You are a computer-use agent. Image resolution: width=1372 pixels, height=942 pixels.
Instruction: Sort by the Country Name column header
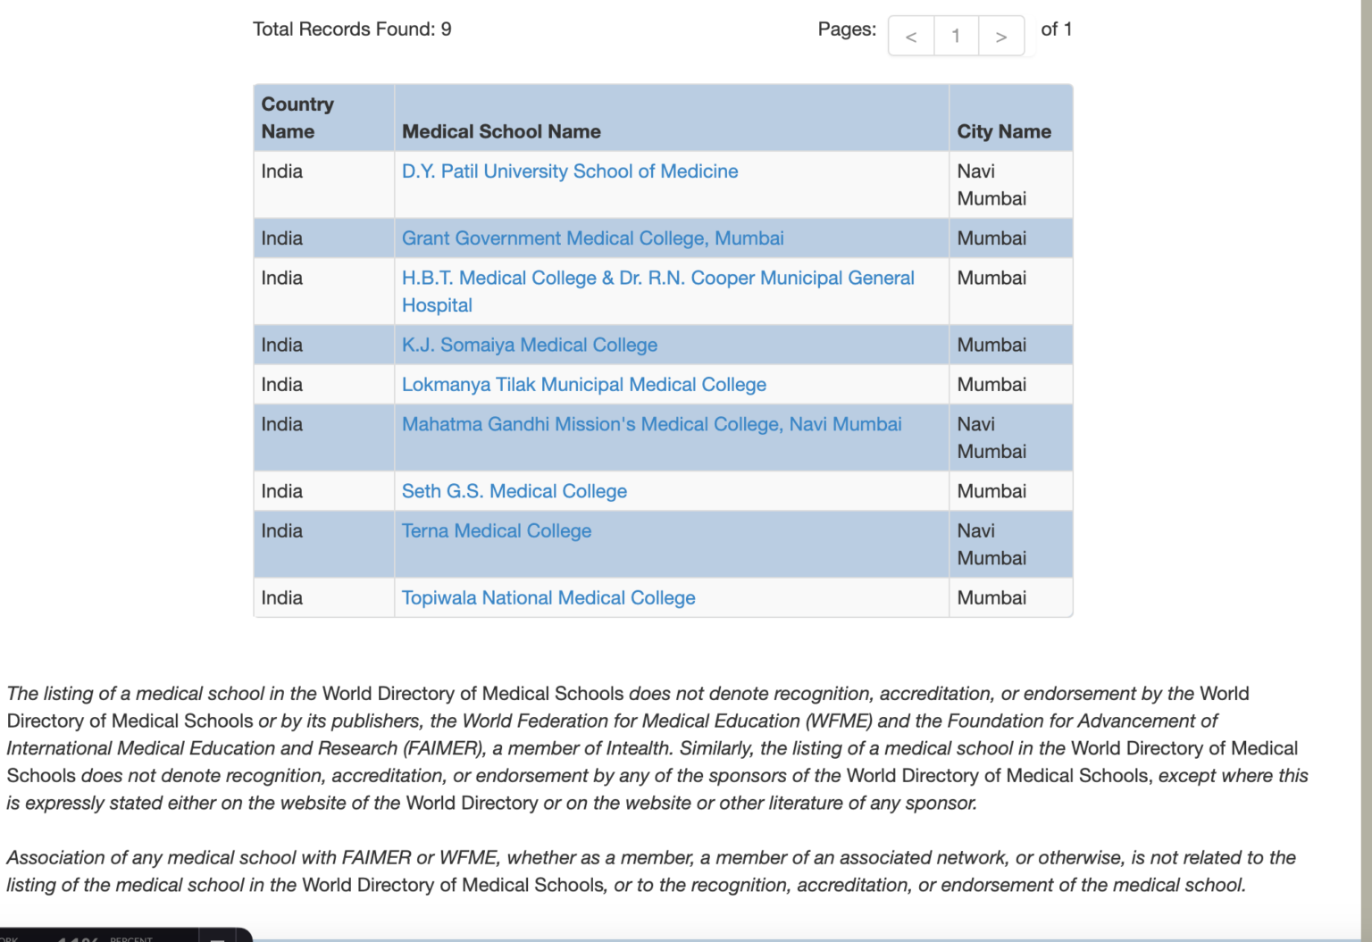point(297,117)
